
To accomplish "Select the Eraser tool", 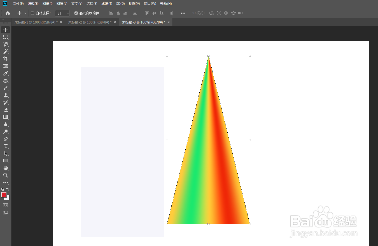I will (x=6, y=110).
